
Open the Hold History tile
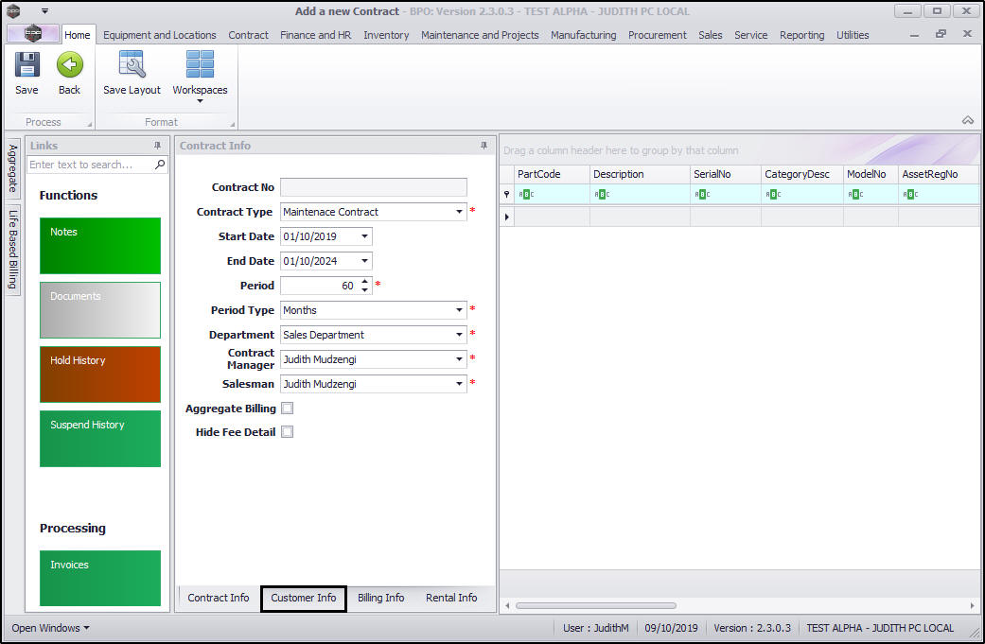click(100, 374)
